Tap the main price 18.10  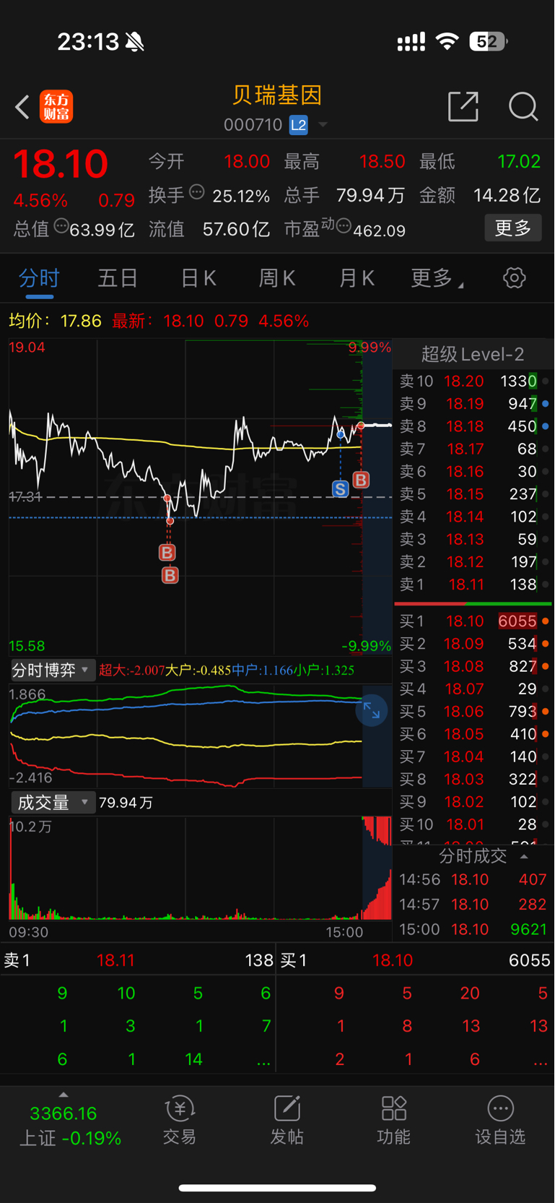tap(61, 164)
